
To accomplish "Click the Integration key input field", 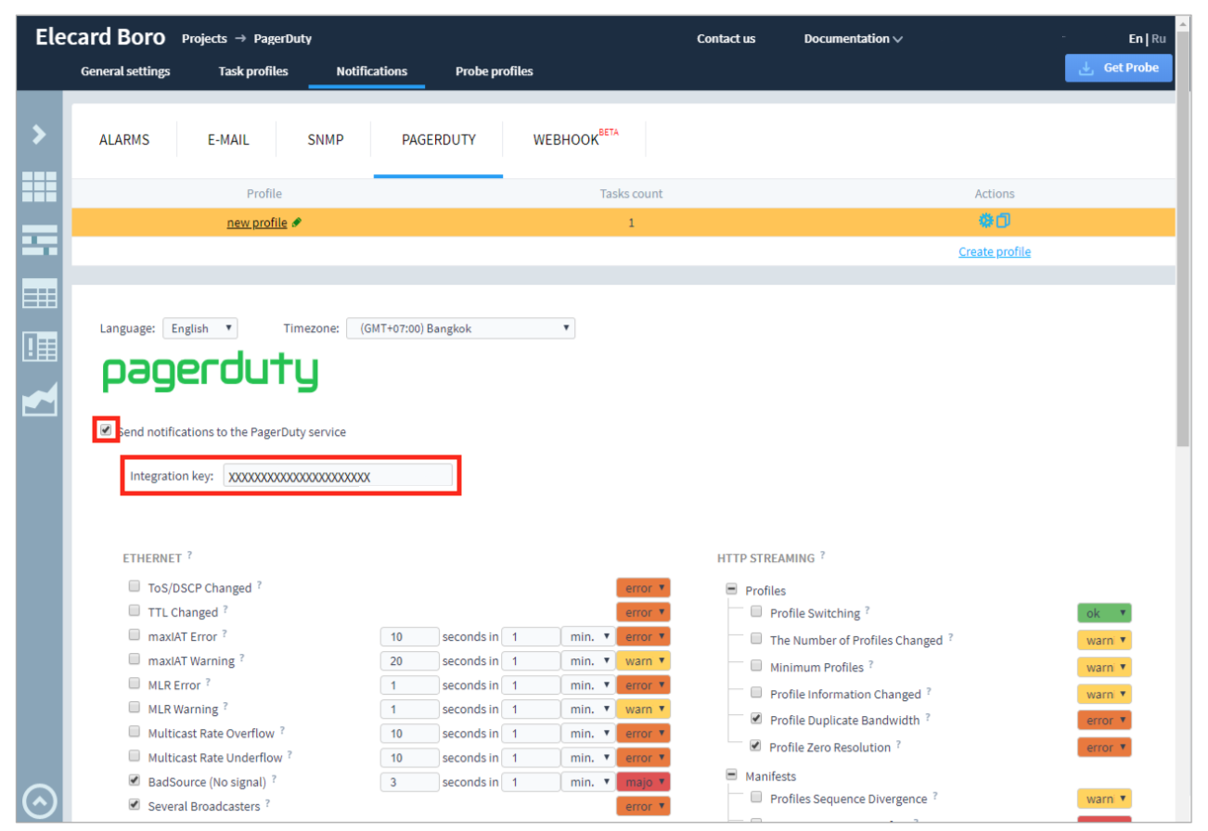I will point(338,476).
